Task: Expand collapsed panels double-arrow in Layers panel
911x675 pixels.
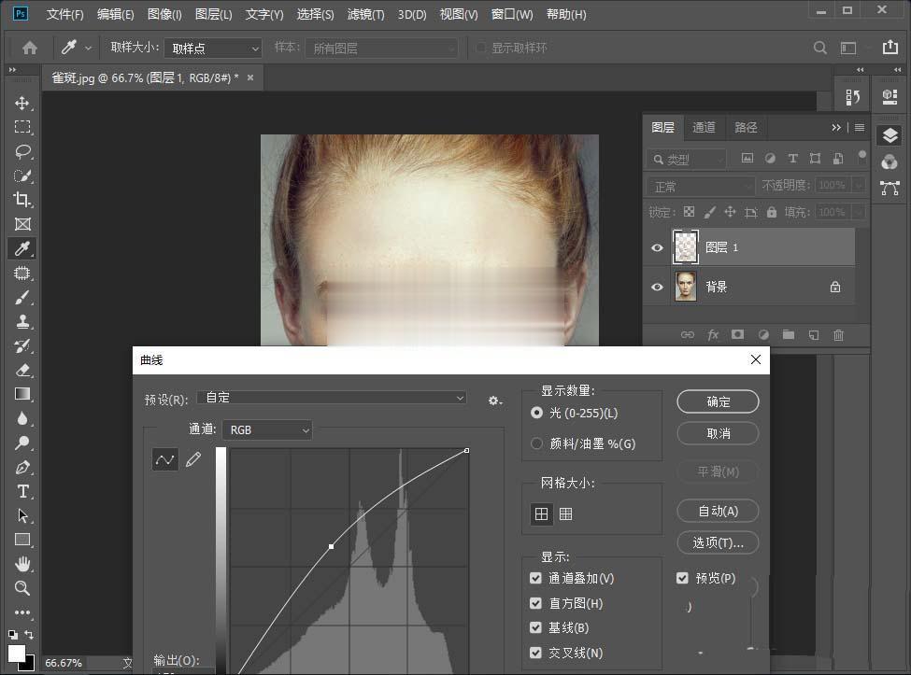Action: (836, 127)
